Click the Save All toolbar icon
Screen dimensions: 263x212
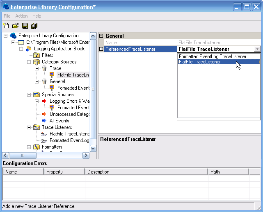point(34,26)
